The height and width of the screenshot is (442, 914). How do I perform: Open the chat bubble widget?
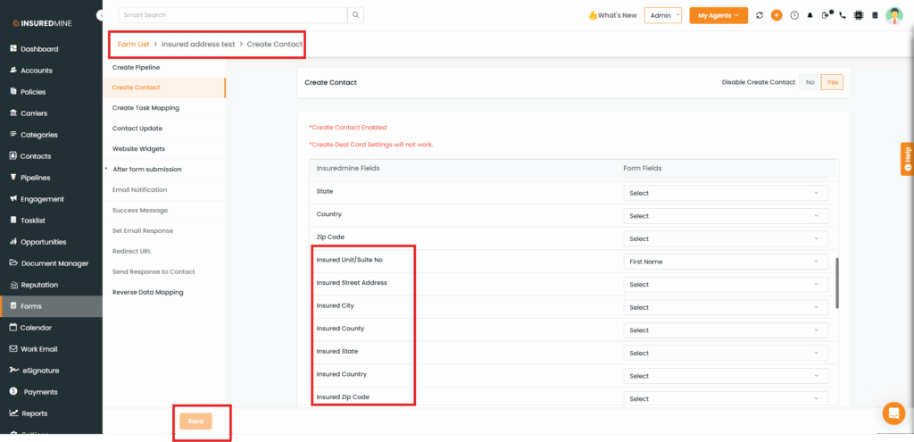tap(893, 413)
